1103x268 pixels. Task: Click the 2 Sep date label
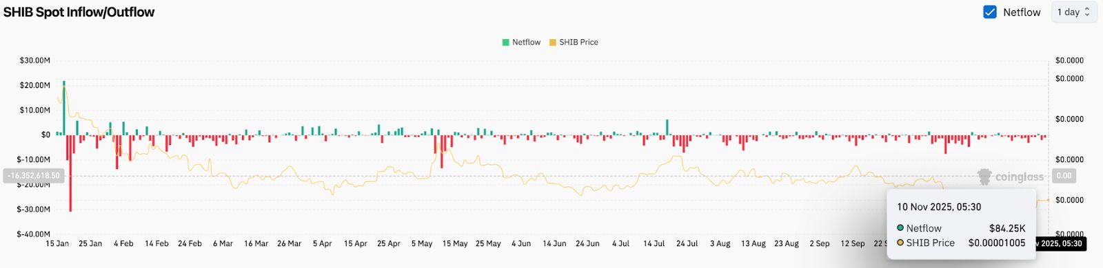click(820, 243)
